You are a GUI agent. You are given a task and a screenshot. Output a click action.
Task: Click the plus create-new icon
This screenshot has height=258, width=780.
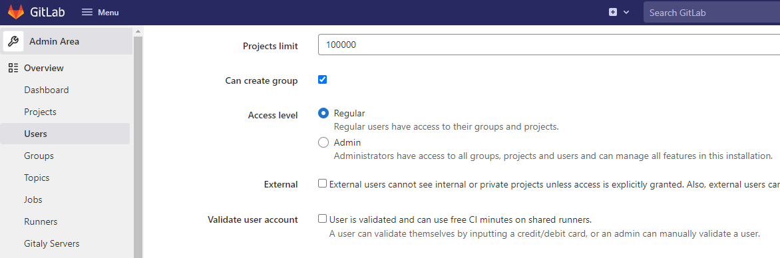[x=613, y=13]
